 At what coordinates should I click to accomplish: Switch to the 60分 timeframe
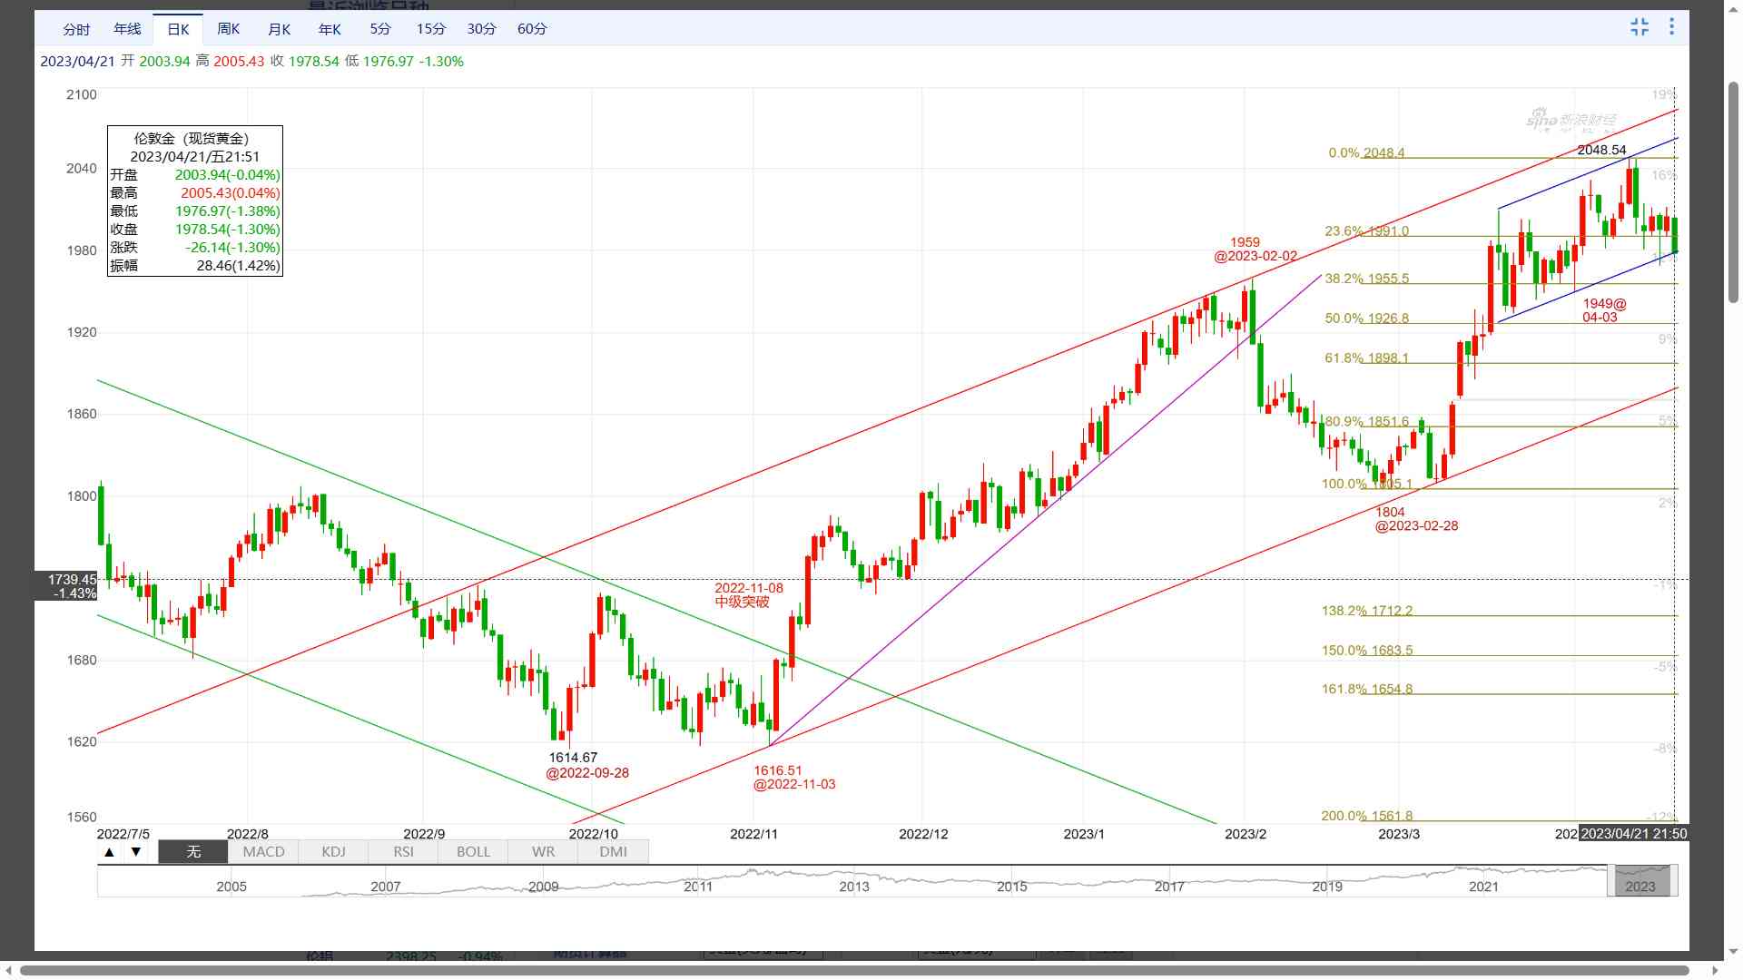coord(532,29)
